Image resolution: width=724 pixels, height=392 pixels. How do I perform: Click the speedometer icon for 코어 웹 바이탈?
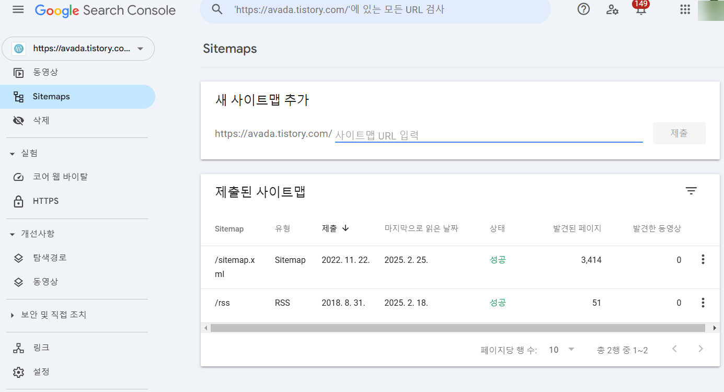point(19,177)
